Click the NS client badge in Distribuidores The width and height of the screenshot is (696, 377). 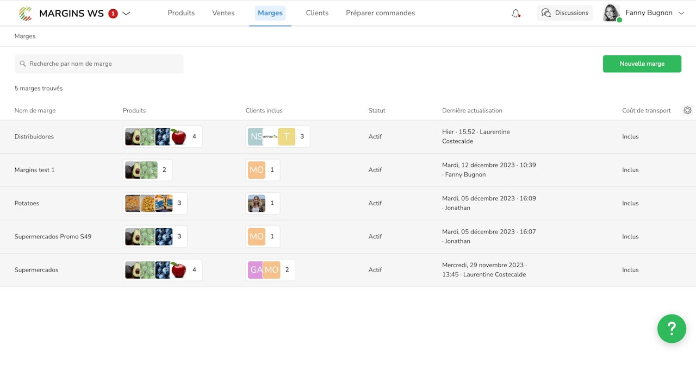point(256,137)
